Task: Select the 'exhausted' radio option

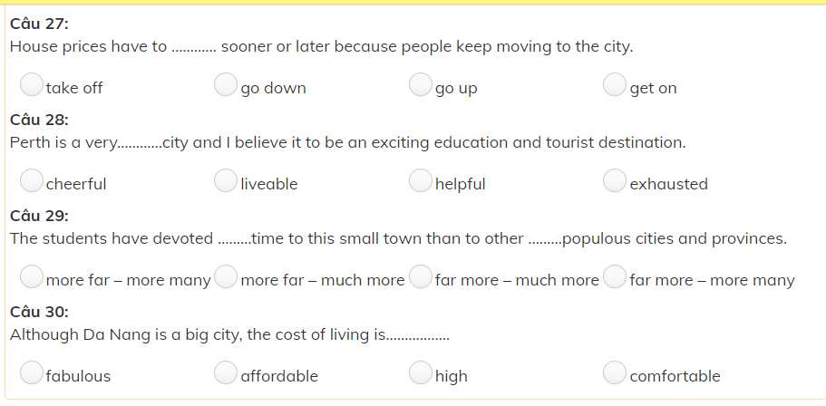Action: [x=615, y=181]
